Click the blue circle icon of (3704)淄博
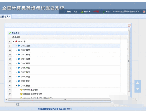 click(19, 59)
